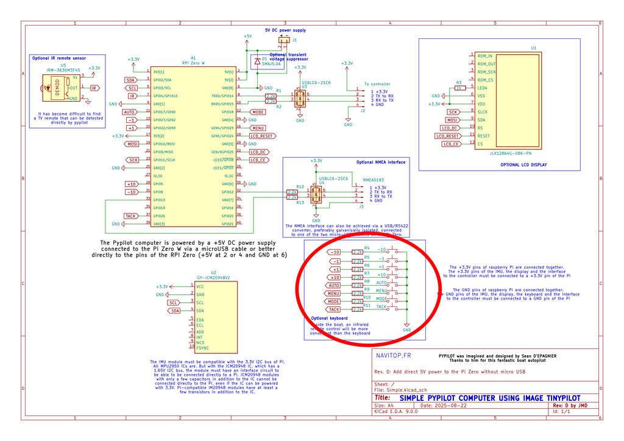Select the -10 push-button switch in keyboard
Screen dimensions: 624x441
[396, 252]
